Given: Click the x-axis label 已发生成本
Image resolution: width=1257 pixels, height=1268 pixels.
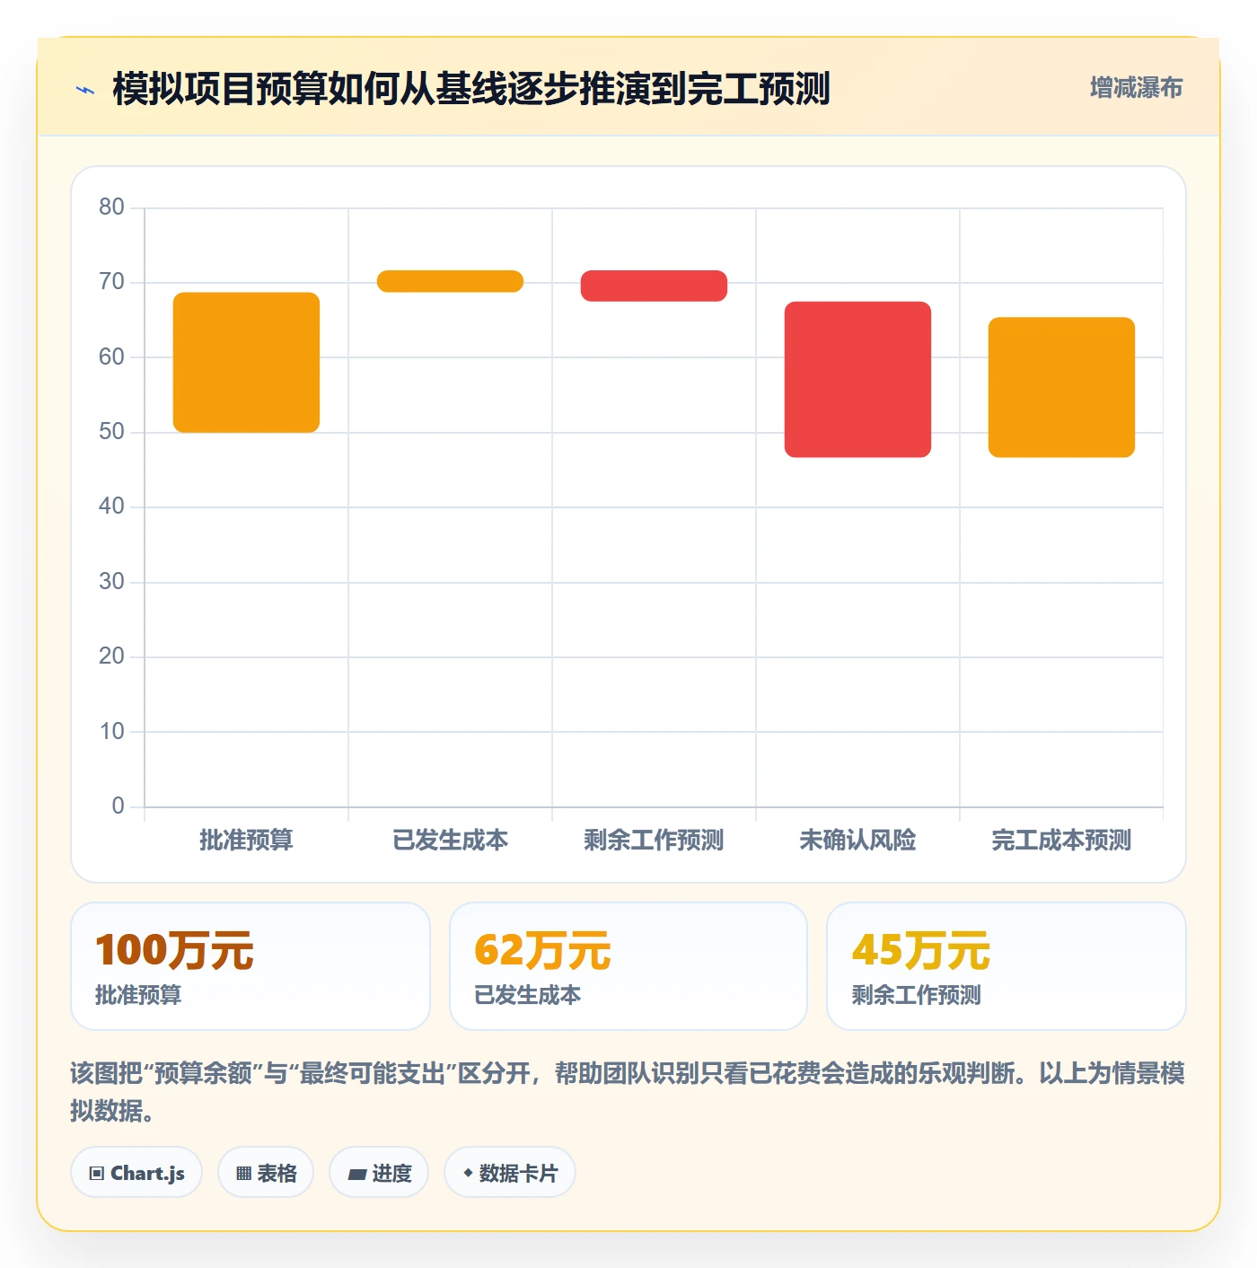Looking at the screenshot, I should click(450, 841).
